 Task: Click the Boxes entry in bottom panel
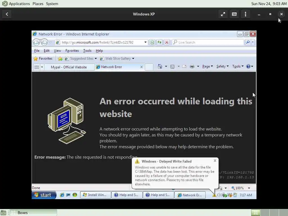pyautogui.click(x=33, y=213)
